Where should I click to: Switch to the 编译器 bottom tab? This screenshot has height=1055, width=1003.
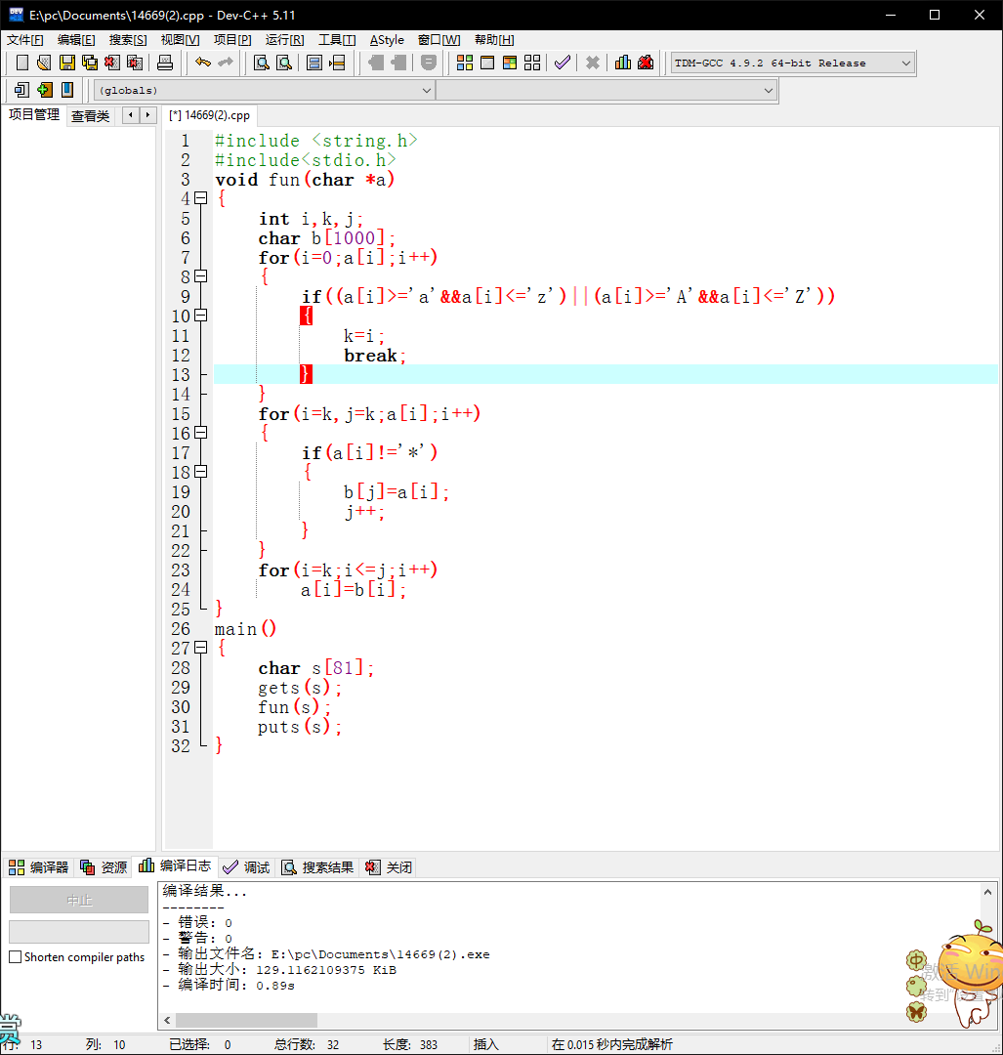[x=38, y=867]
